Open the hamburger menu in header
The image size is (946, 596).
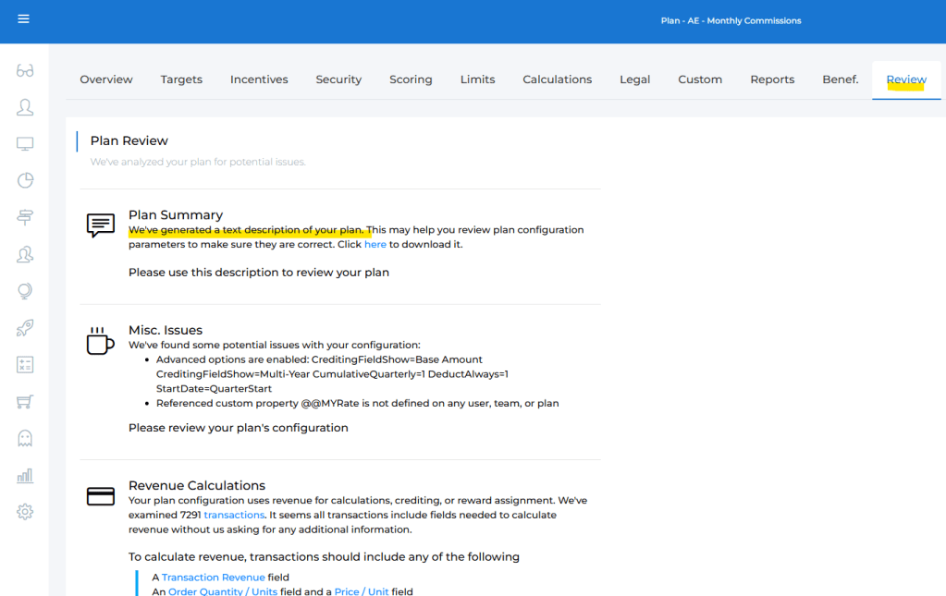click(23, 19)
